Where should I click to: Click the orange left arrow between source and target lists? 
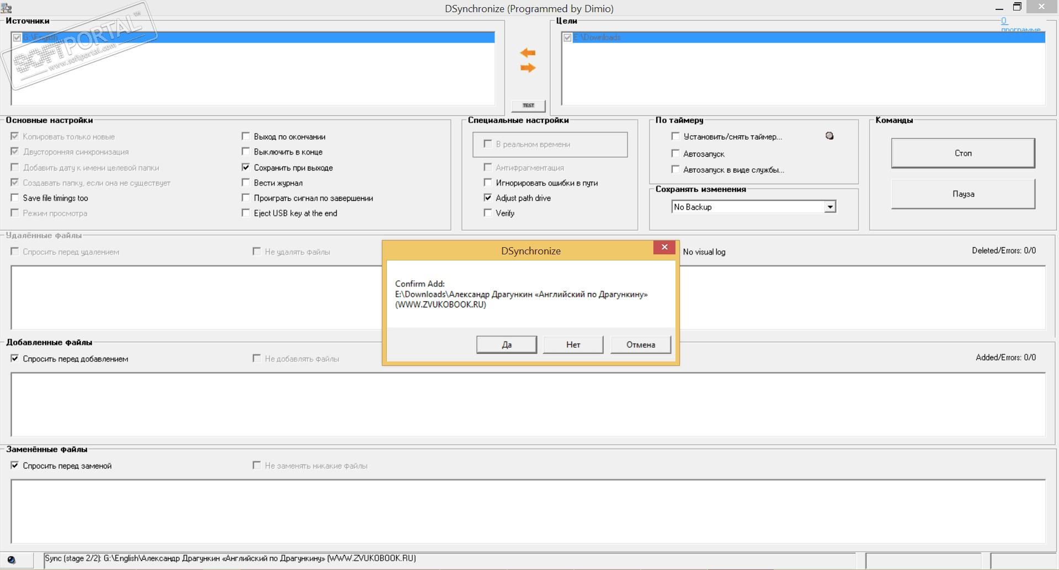tap(528, 53)
